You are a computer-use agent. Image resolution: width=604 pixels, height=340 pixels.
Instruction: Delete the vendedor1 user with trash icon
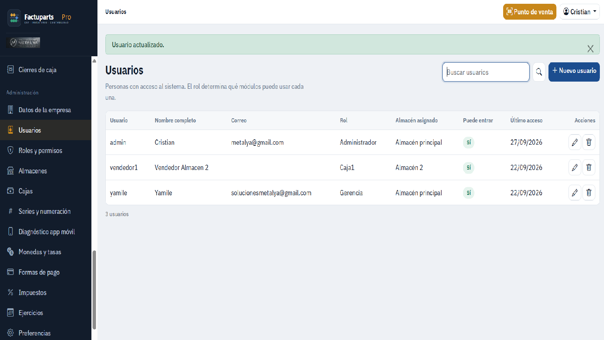click(x=589, y=167)
